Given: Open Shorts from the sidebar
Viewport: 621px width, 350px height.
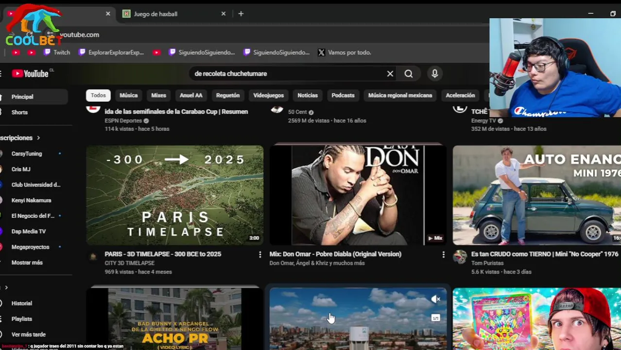Looking at the screenshot, I should click(x=34, y=112).
